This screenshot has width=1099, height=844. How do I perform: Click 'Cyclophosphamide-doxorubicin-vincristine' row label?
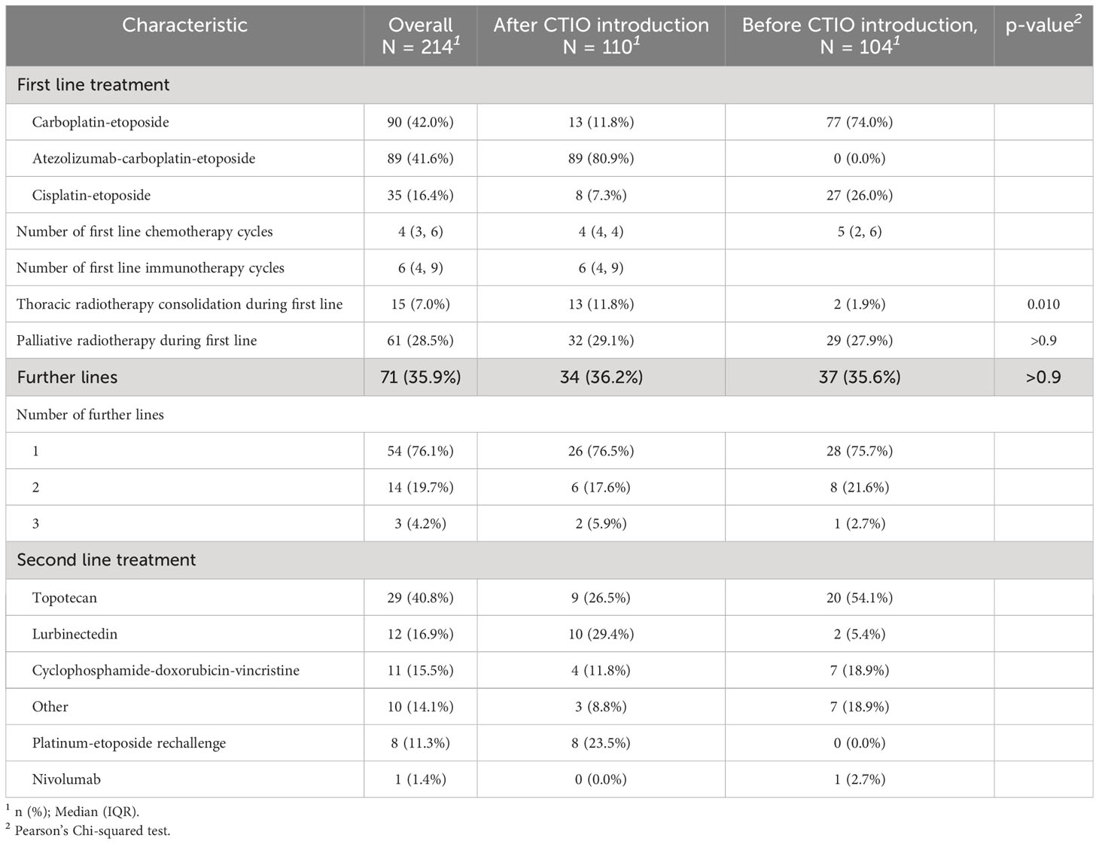166,670
